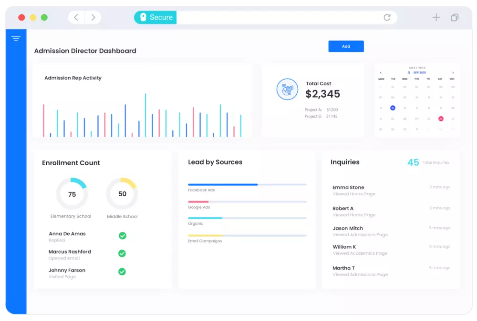Open the sidebar filter menu icon

16,39
